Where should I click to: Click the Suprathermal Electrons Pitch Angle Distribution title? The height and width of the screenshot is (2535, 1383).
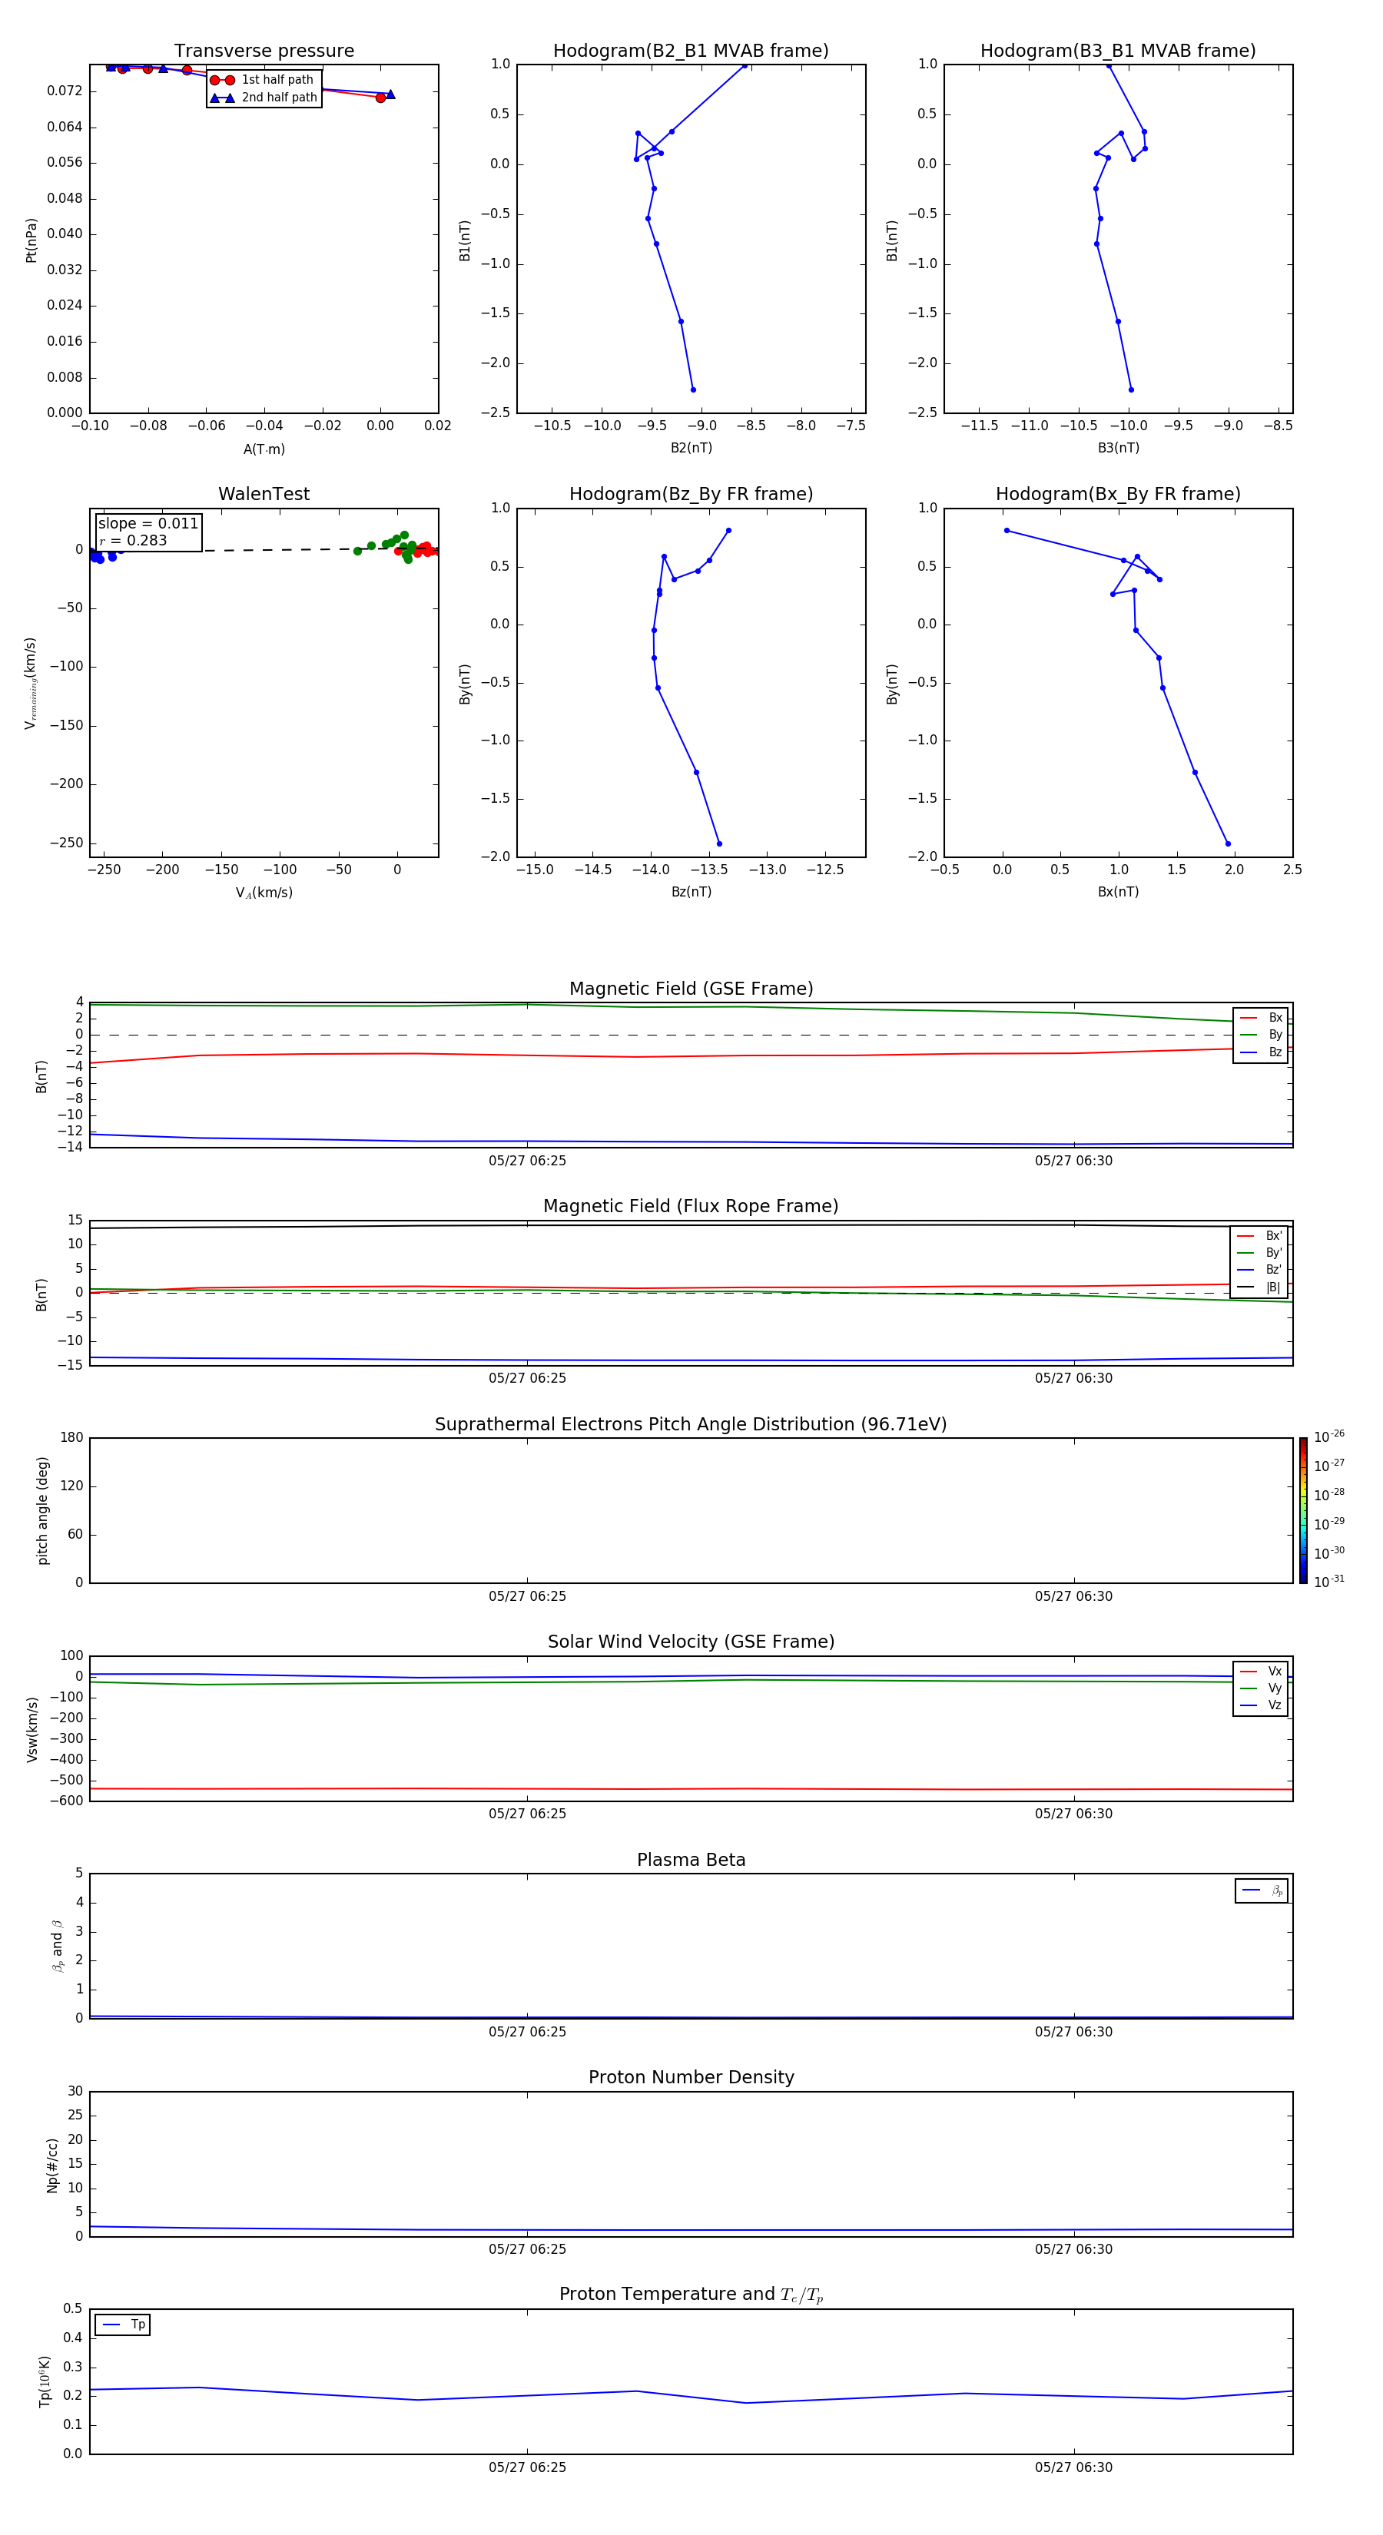691,1424
